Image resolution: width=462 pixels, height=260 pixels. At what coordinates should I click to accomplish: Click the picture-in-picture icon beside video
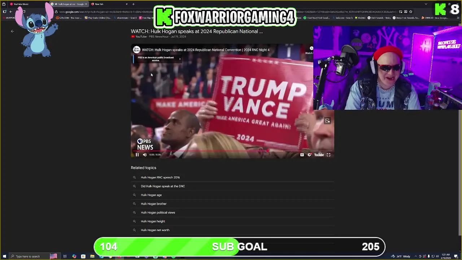[x=327, y=121]
